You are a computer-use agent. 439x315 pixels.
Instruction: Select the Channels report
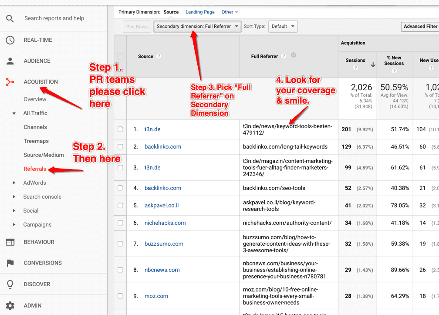35,127
